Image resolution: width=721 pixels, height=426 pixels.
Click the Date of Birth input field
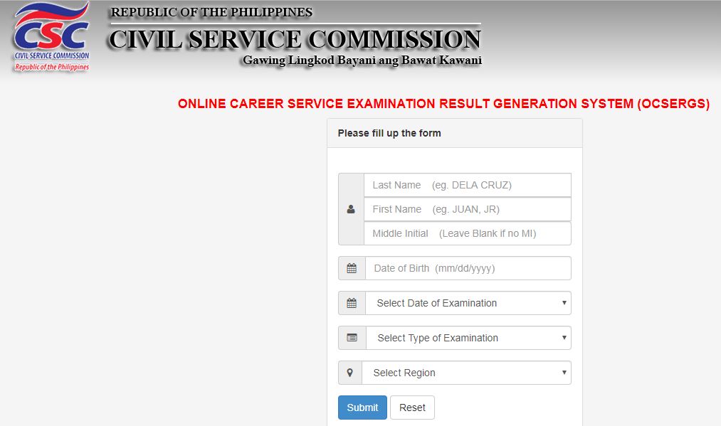coord(468,268)
